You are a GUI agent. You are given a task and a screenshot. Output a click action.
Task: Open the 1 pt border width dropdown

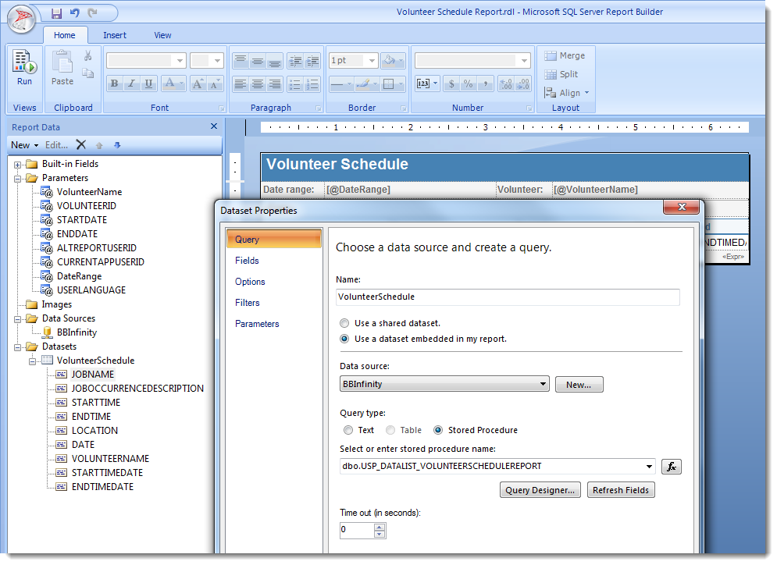coord(372,61)
